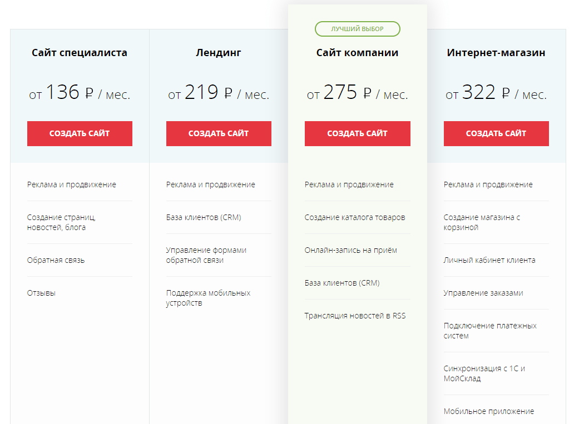Click Создать сайт under Сайт специалиста

(x=80, y=133)
